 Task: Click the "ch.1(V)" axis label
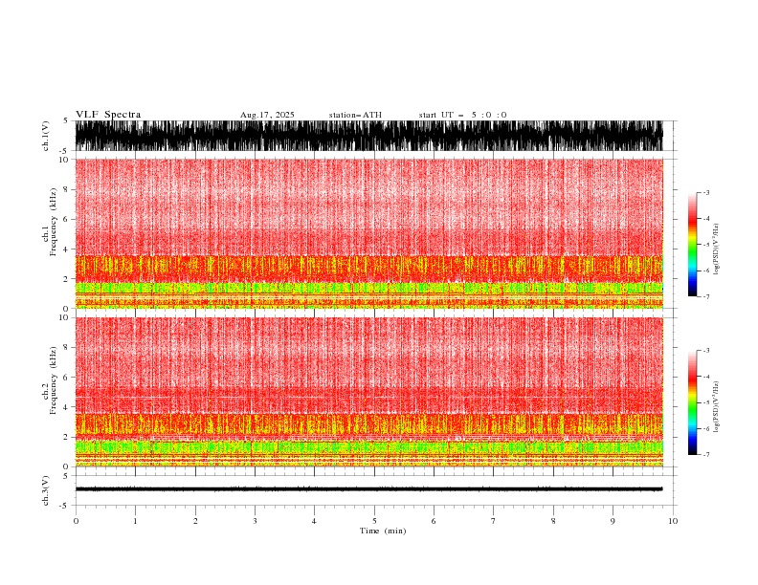(x=46, y=136)
